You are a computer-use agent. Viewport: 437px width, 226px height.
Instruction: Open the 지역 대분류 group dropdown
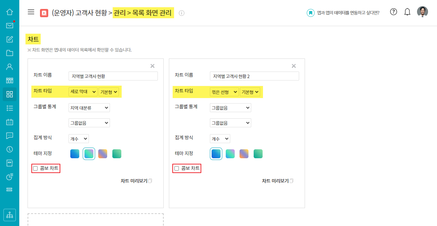(89, 108)
